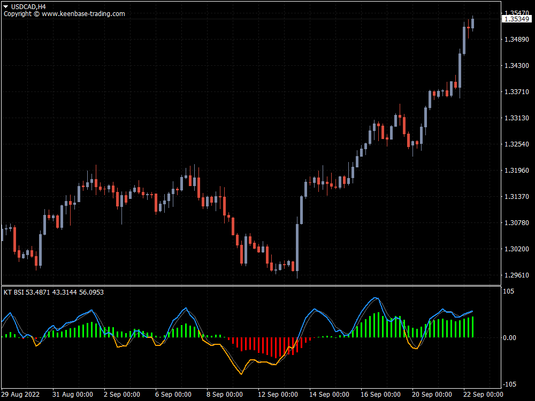Select the 8 Sep 00:00 time label
Screen dimensions: 535x401
click(225, 395)
